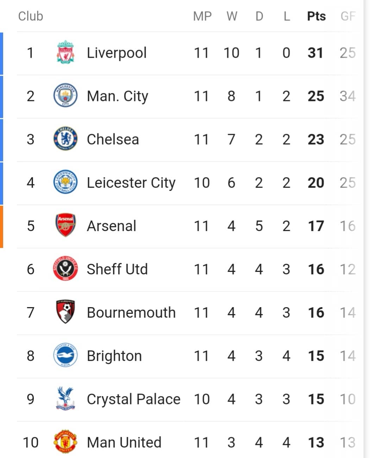The height and width of the screenshot is (458, 370).
Task: Click the GF column header
Action: click(348, 16)
